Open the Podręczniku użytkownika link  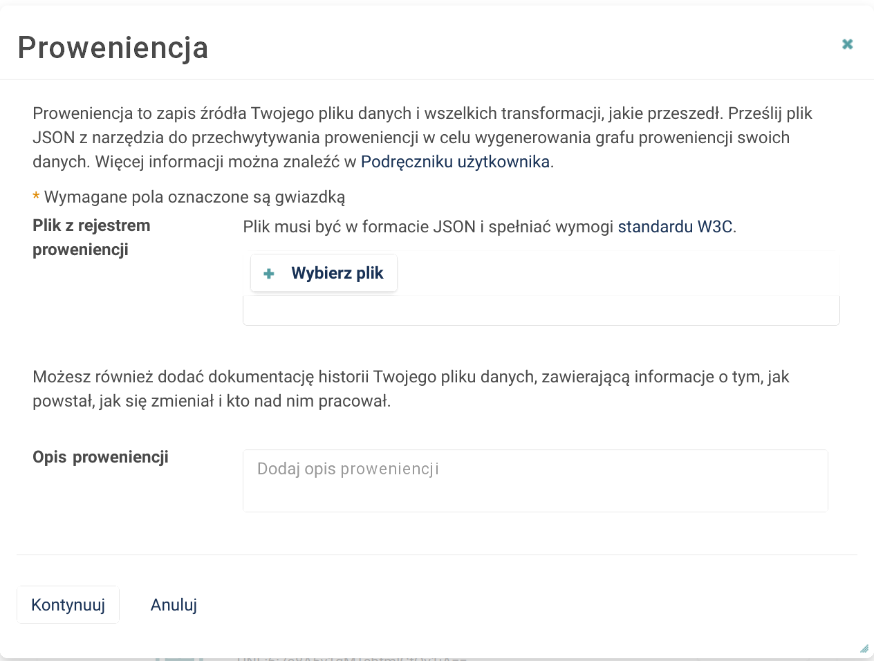pyautogui.click(x=455, y=162)
